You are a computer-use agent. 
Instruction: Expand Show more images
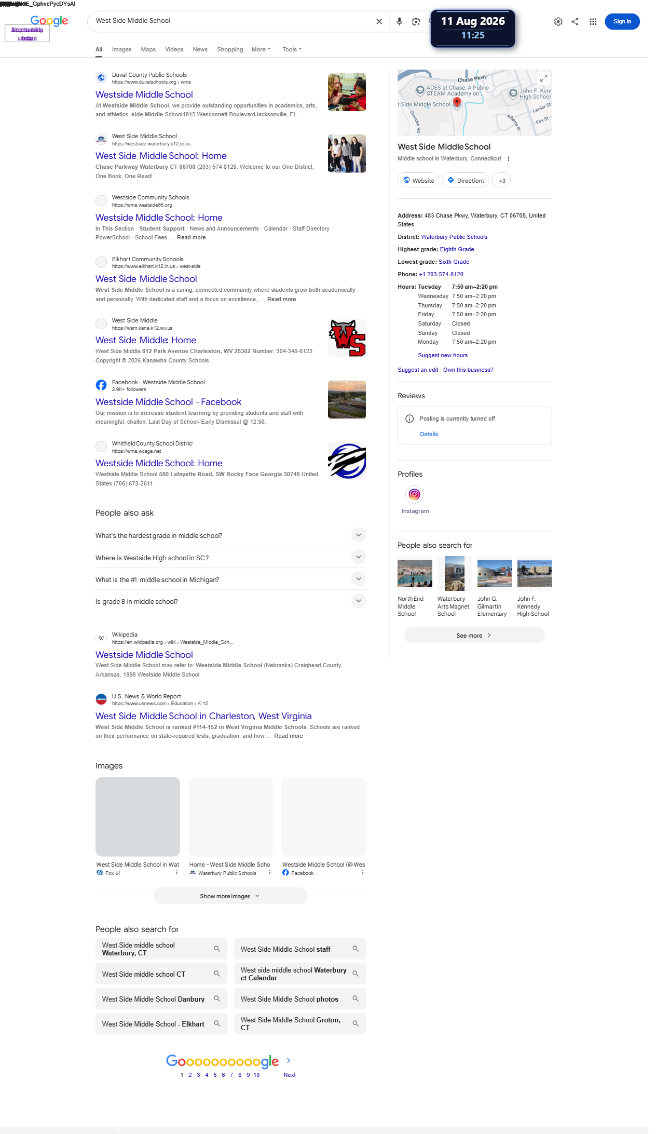(230, 896)
